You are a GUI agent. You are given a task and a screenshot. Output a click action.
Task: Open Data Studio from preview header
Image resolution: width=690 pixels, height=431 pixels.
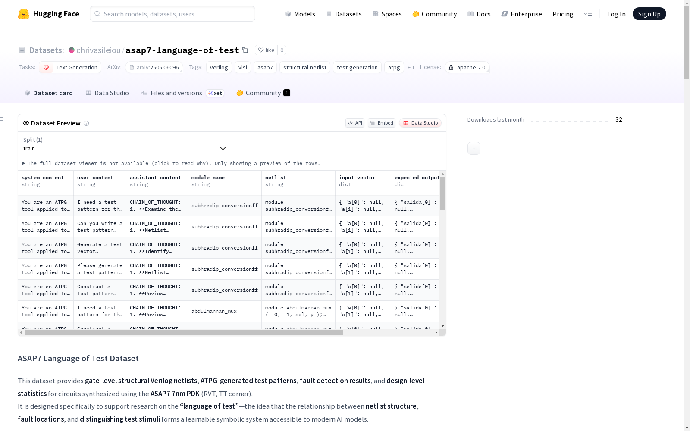(x=420, y=123)
